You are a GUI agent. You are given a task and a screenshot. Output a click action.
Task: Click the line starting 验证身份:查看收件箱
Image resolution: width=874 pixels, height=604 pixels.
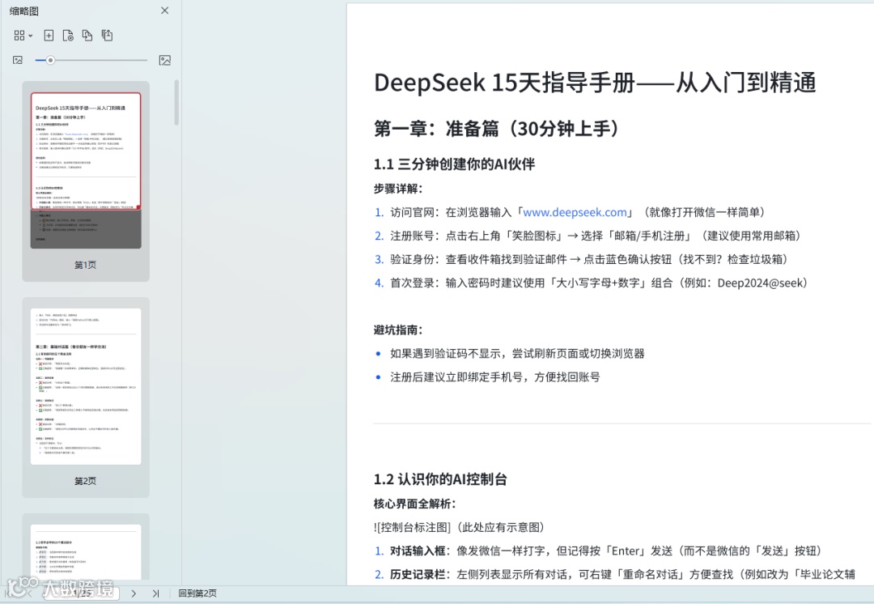(589, 259)
